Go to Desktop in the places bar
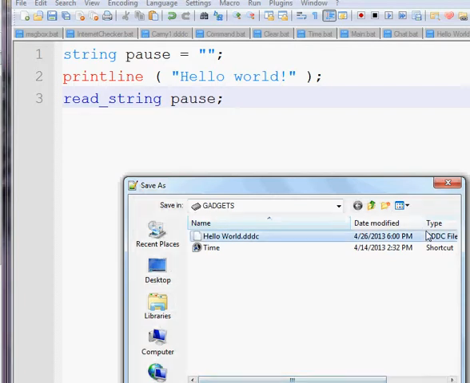 click(157, 270)
